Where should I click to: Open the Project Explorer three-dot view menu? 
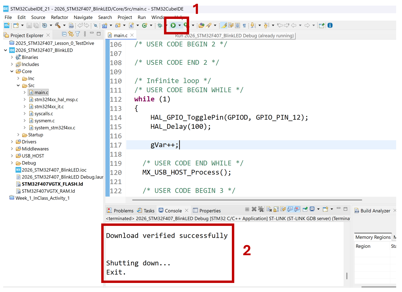[85, 34]
